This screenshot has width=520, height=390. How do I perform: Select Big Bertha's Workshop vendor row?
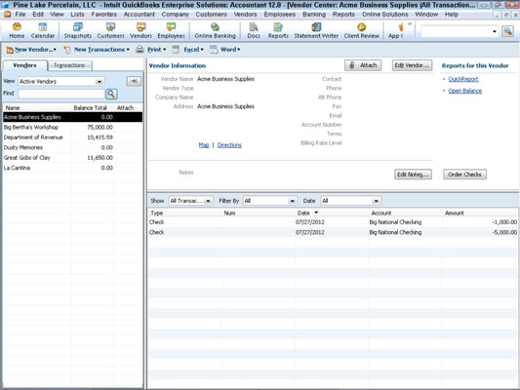click(x=72, y=128)
